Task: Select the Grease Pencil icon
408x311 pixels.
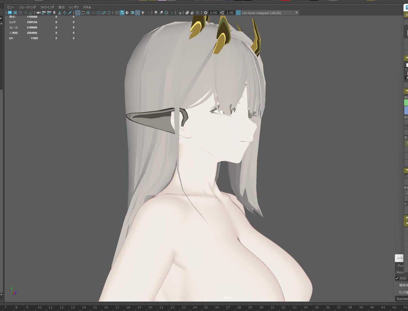Action: coord(70,13)
